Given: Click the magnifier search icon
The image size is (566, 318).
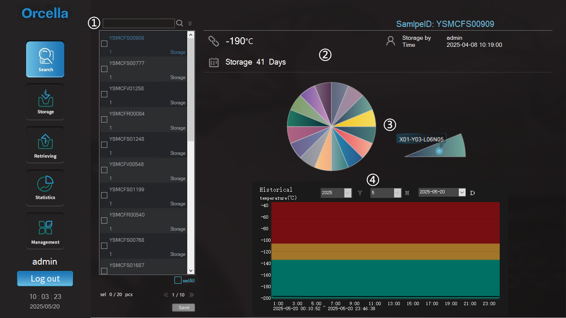Looking at the screenshot, I should click(x=179, y=24).
